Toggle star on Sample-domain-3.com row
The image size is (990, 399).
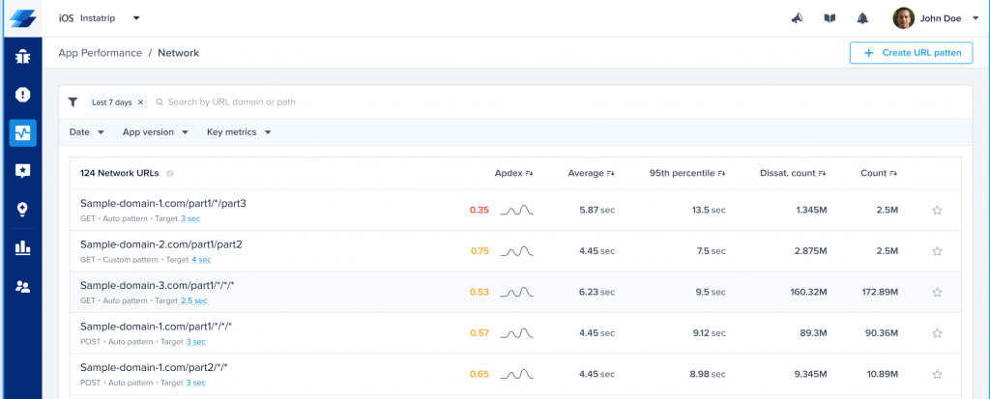click(937, 292)
